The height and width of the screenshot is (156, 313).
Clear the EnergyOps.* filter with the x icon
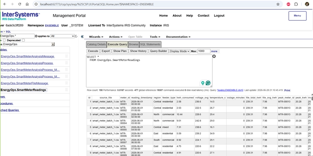point(36,36)
